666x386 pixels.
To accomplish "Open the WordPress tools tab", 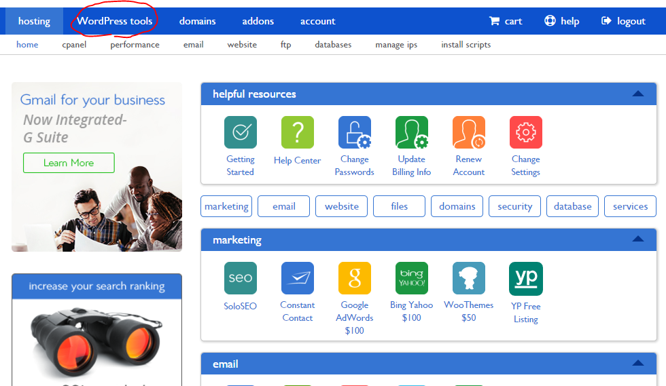I will (x=115, y=21).
